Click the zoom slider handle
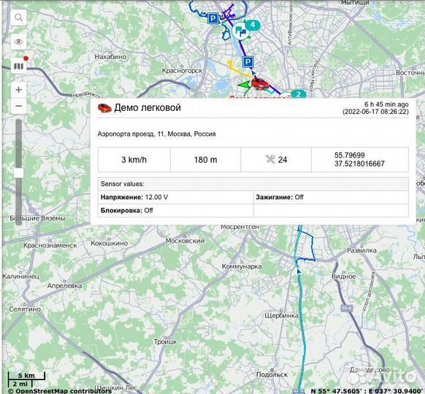 point(18,173)
